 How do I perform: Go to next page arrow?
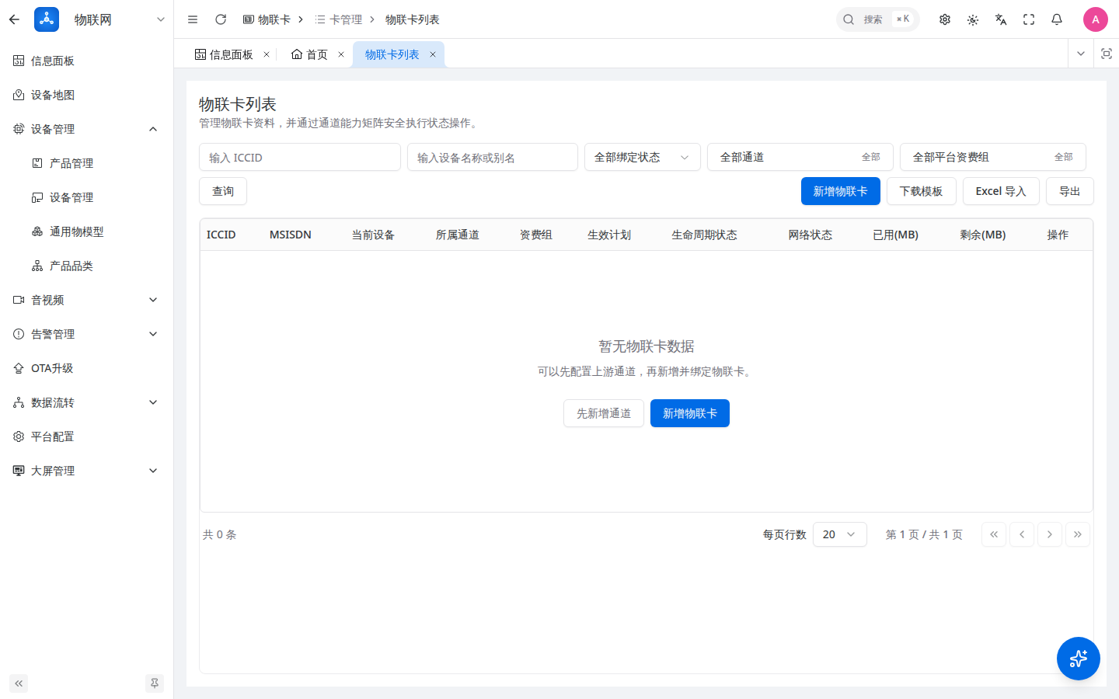click(1050, 534)
